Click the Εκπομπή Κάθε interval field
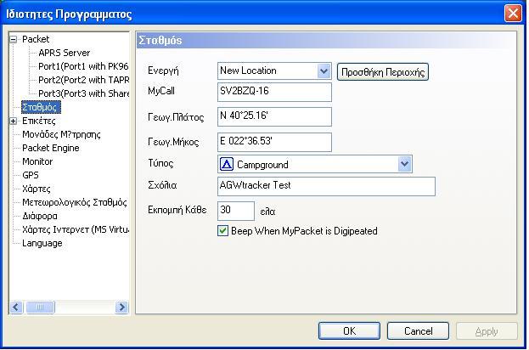The image size is (529, 350). pos(236,211)
